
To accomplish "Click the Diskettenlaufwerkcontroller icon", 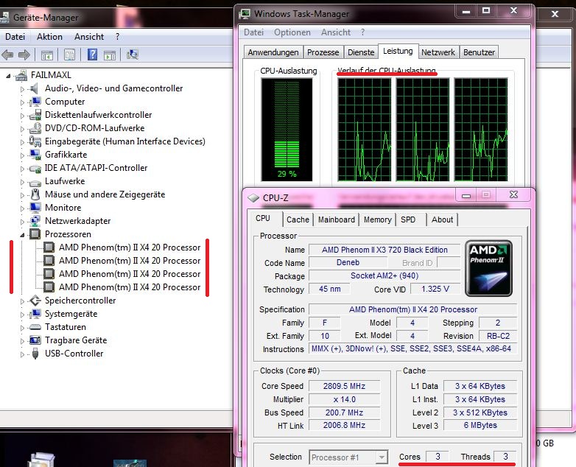I will [x=35, y=115].
